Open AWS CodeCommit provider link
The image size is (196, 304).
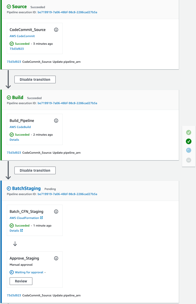pyautogui.click(x=22, y=36)
